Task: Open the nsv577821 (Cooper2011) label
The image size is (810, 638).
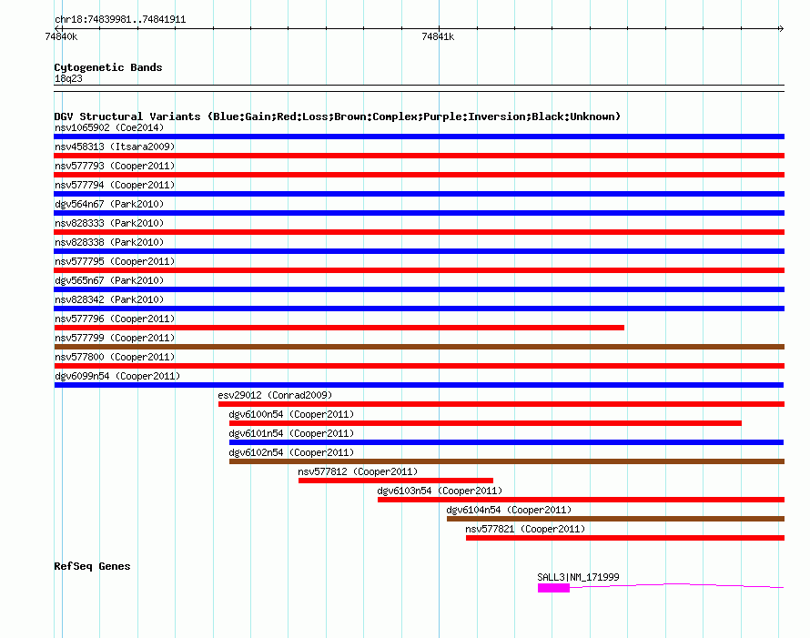Action: [x=525, y=529]
